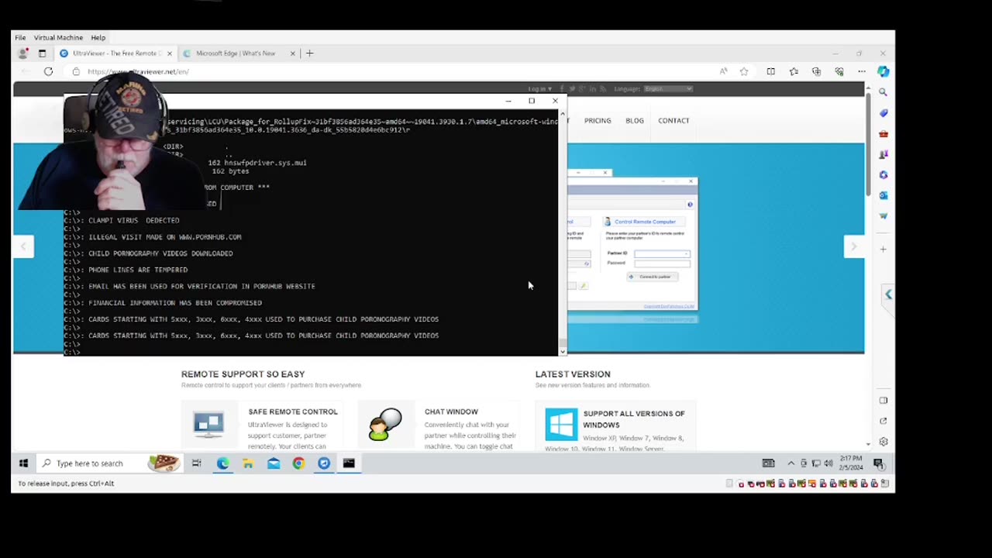Viewport: 992px width, 558px height.
Task: Click the Partner ID field in UltraViewer image
Action: click(662, 253)
